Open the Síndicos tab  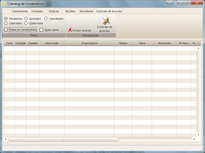[54, 11]
